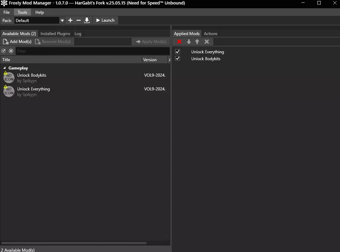Uncheck the Unlock Bodykits applied mod checkbox

(x=178, y=58)
